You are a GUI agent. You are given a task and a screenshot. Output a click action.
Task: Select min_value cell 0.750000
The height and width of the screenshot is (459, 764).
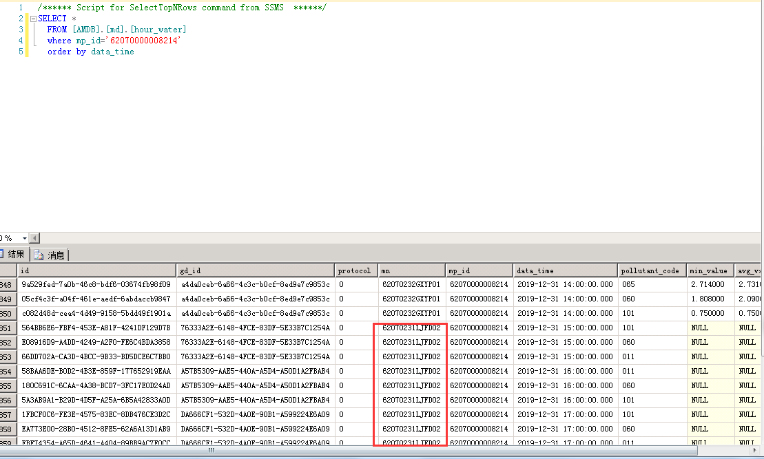click(710, 314)
